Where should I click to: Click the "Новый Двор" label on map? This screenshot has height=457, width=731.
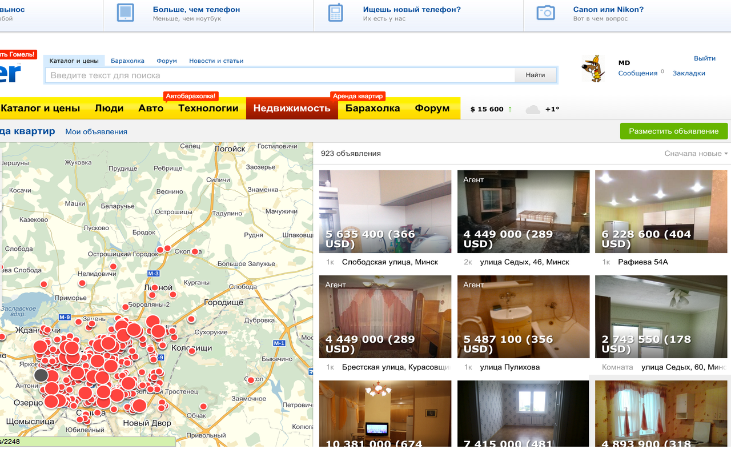point(147,423)
